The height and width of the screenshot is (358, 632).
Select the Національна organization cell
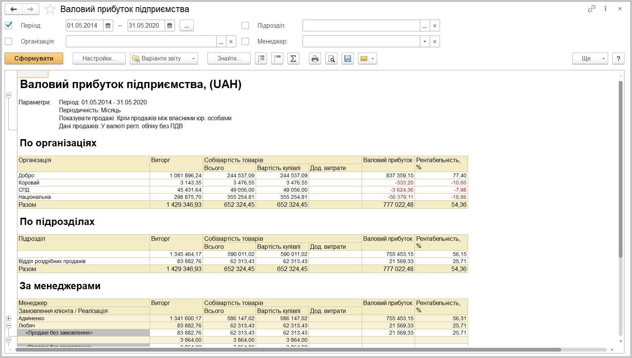(x=83, y=197)
